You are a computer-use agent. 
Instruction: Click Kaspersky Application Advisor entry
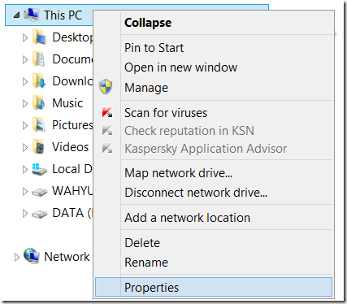coord(214,149)
